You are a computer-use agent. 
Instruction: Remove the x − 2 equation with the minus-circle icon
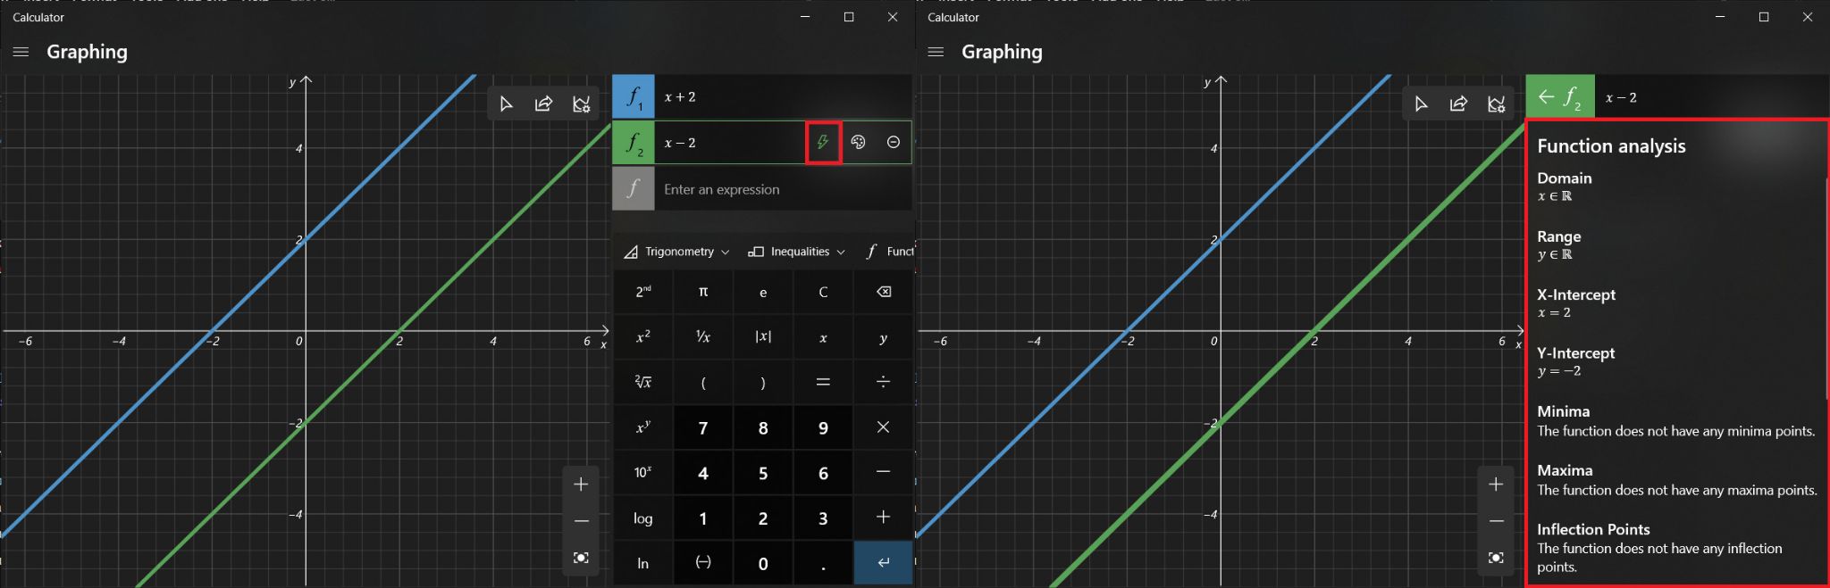pos(893,143)
